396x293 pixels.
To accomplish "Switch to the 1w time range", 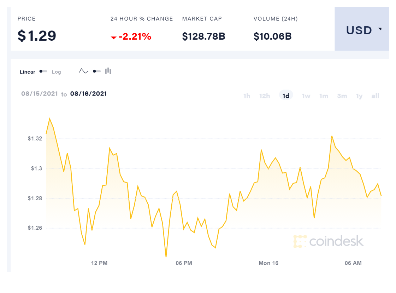I will pyautogui.click(x=306, y=96).
